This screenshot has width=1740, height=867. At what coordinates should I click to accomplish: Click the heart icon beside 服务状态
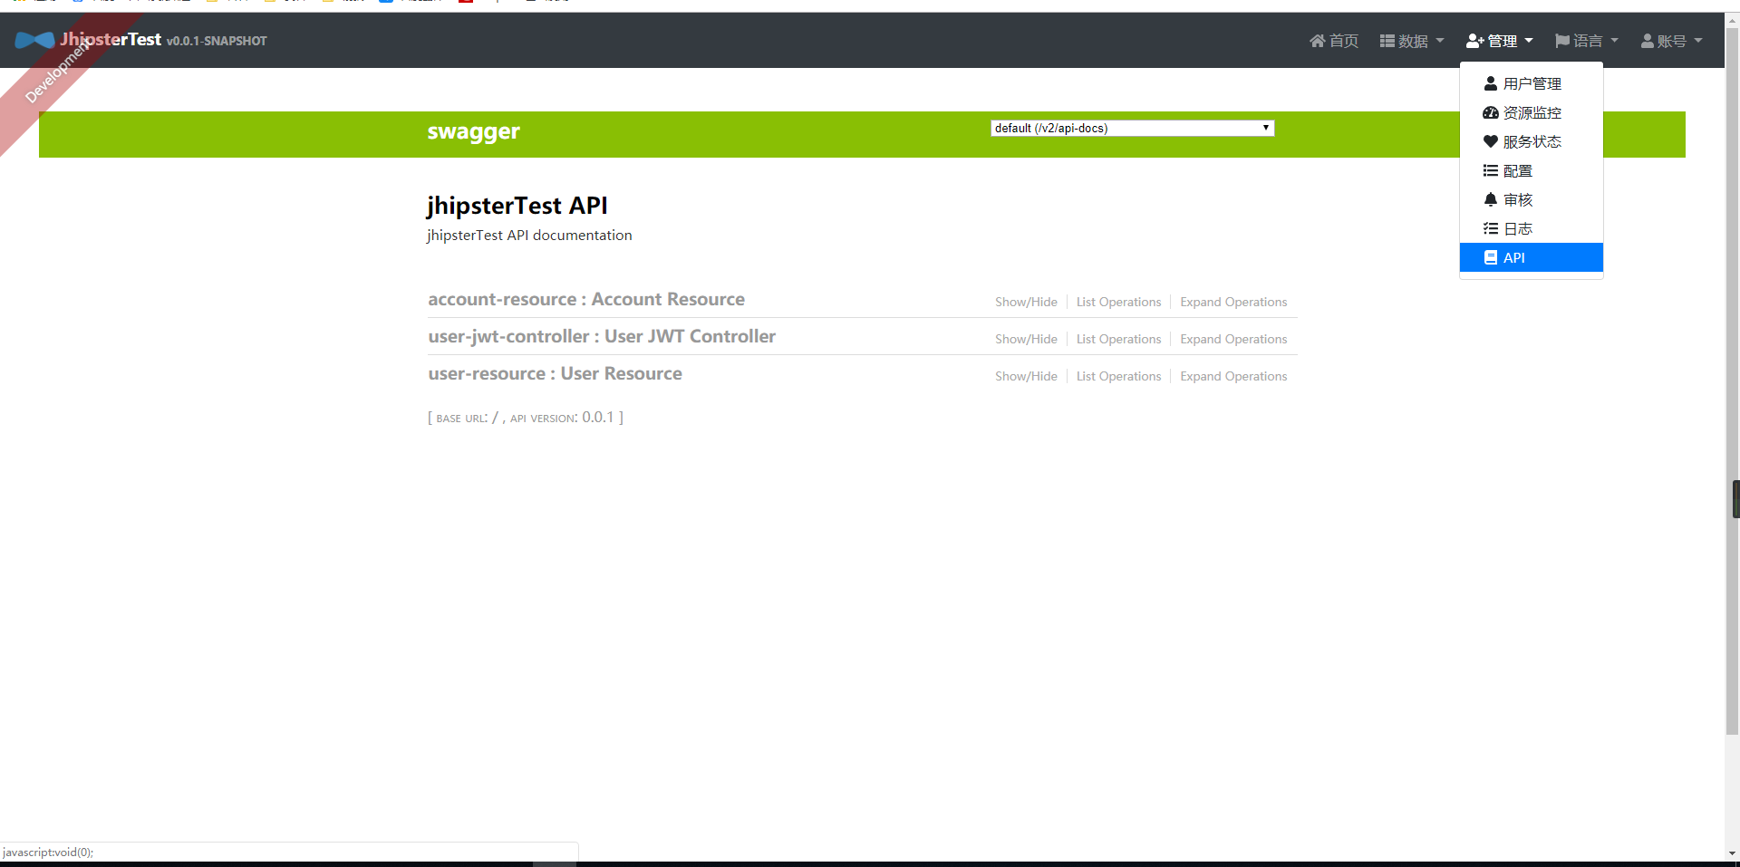[x=1491, y=141]
